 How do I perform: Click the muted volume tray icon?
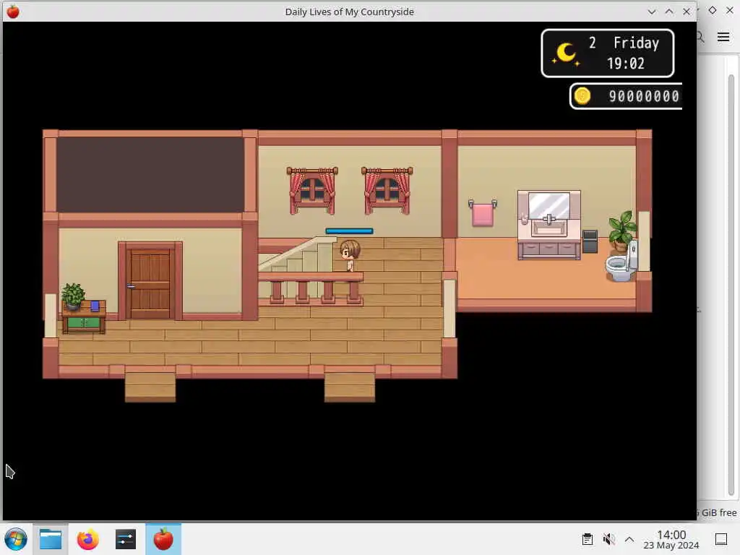(608, 539)
